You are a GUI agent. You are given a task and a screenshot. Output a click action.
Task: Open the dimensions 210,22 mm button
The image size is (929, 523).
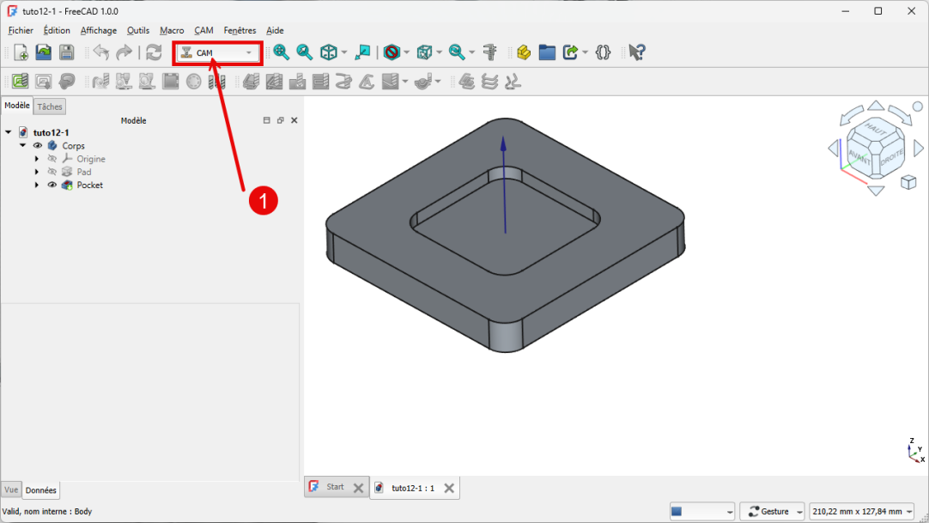(x=861, y=512)
